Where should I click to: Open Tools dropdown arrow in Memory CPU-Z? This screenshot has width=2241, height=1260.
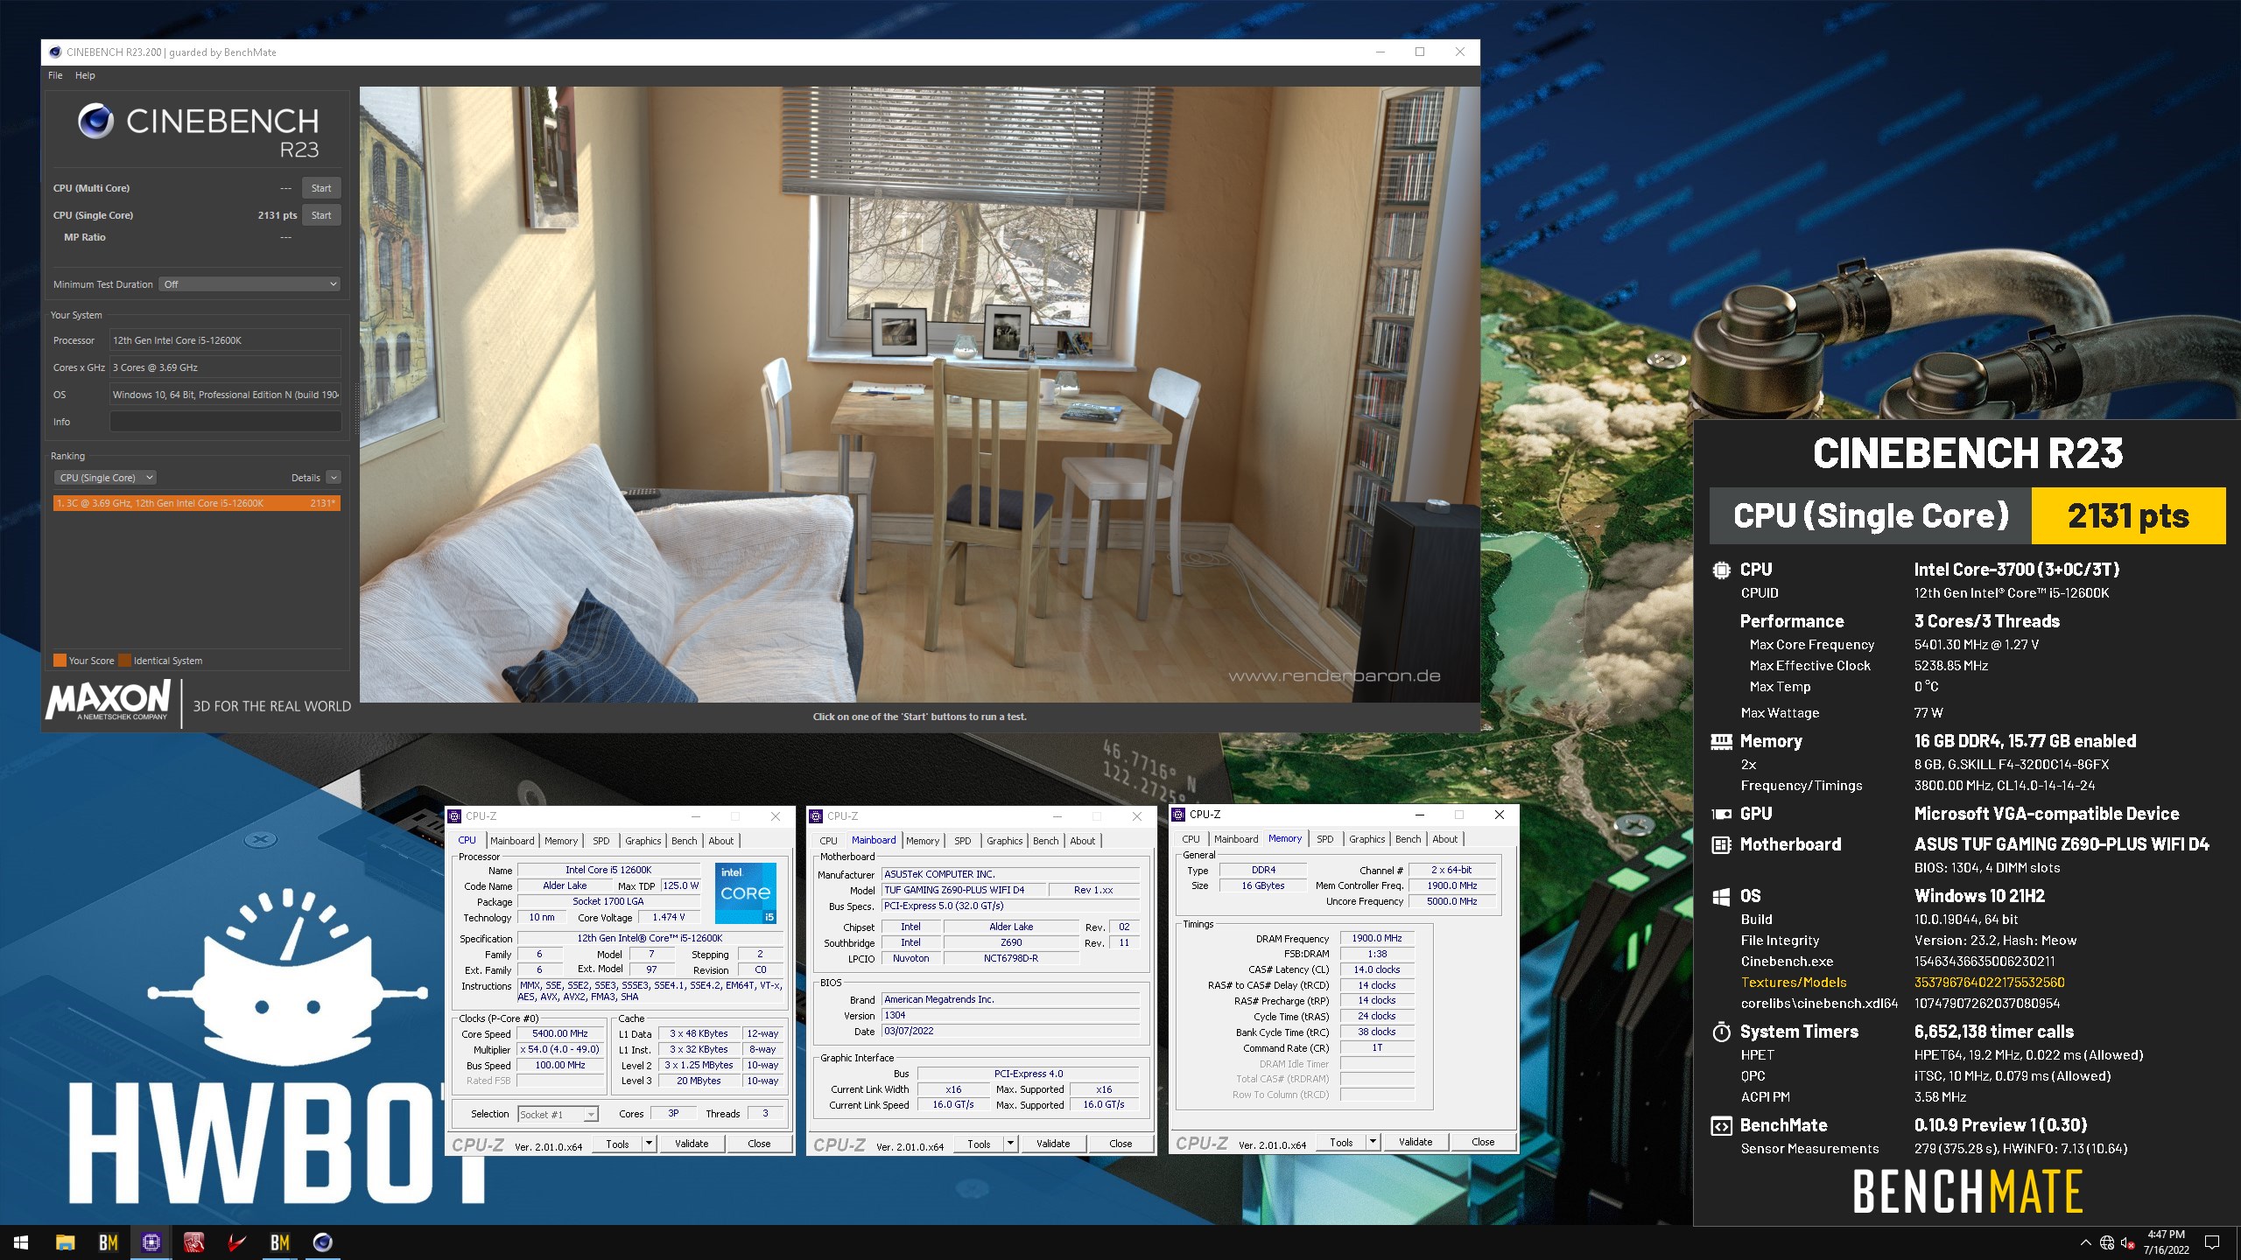[x=1373, y=1142]
